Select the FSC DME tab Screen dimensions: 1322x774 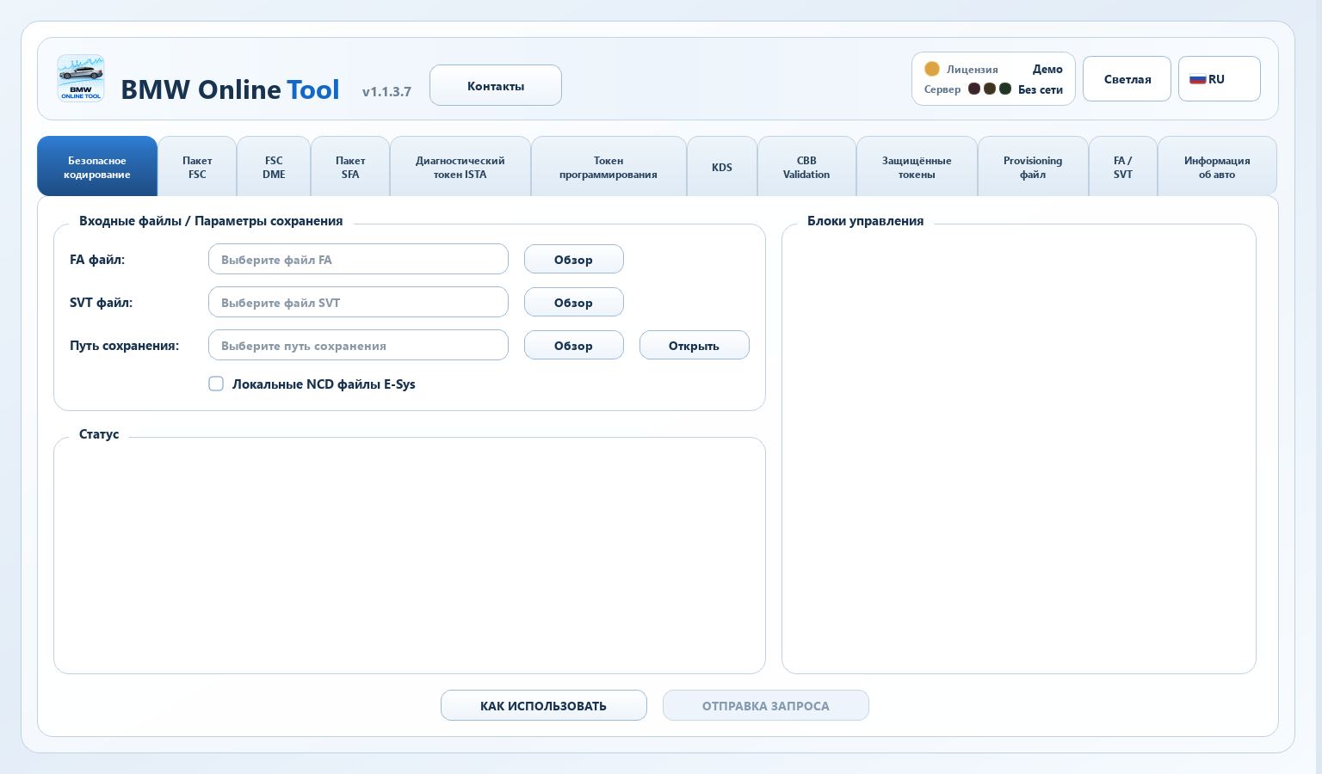click(274, 167)
